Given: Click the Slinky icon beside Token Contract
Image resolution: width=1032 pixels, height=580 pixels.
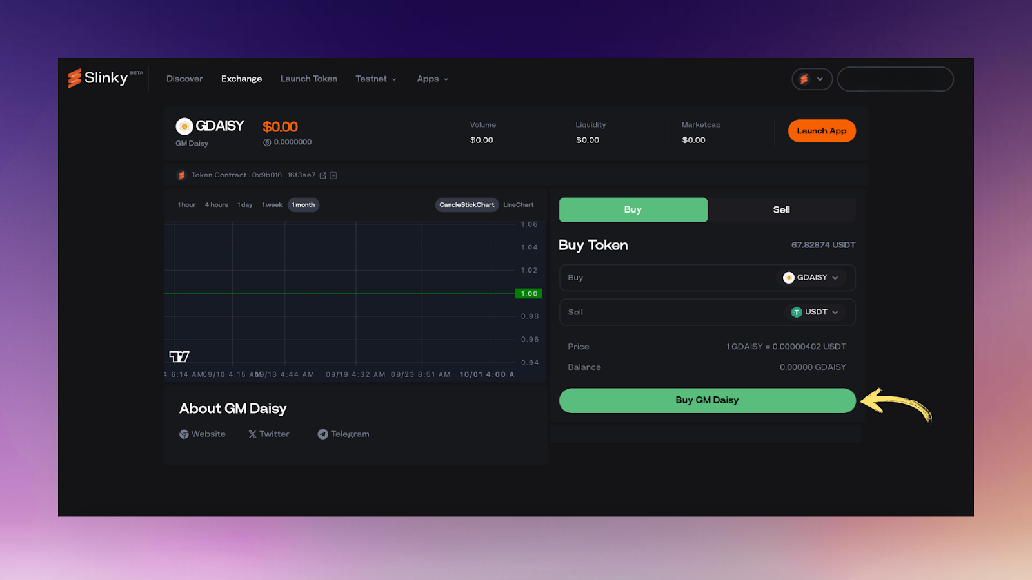Looking at the screenshot, I should click(181, 175).
